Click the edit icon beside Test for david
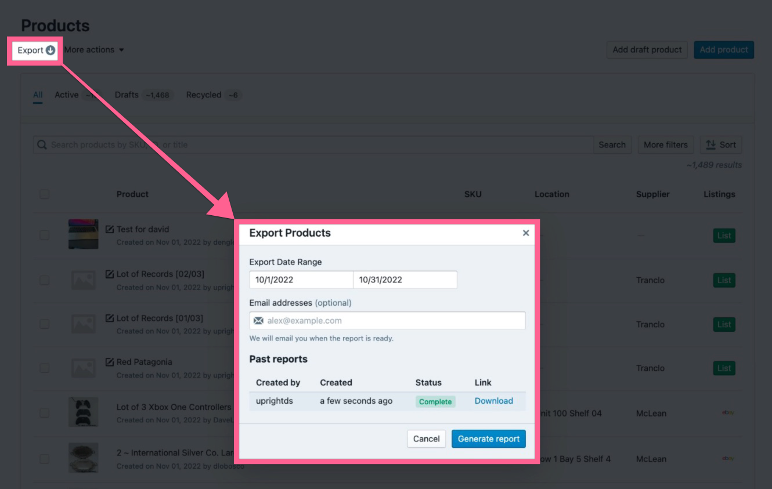This screenshot has height=489, width=772. [x=110, y=229]
